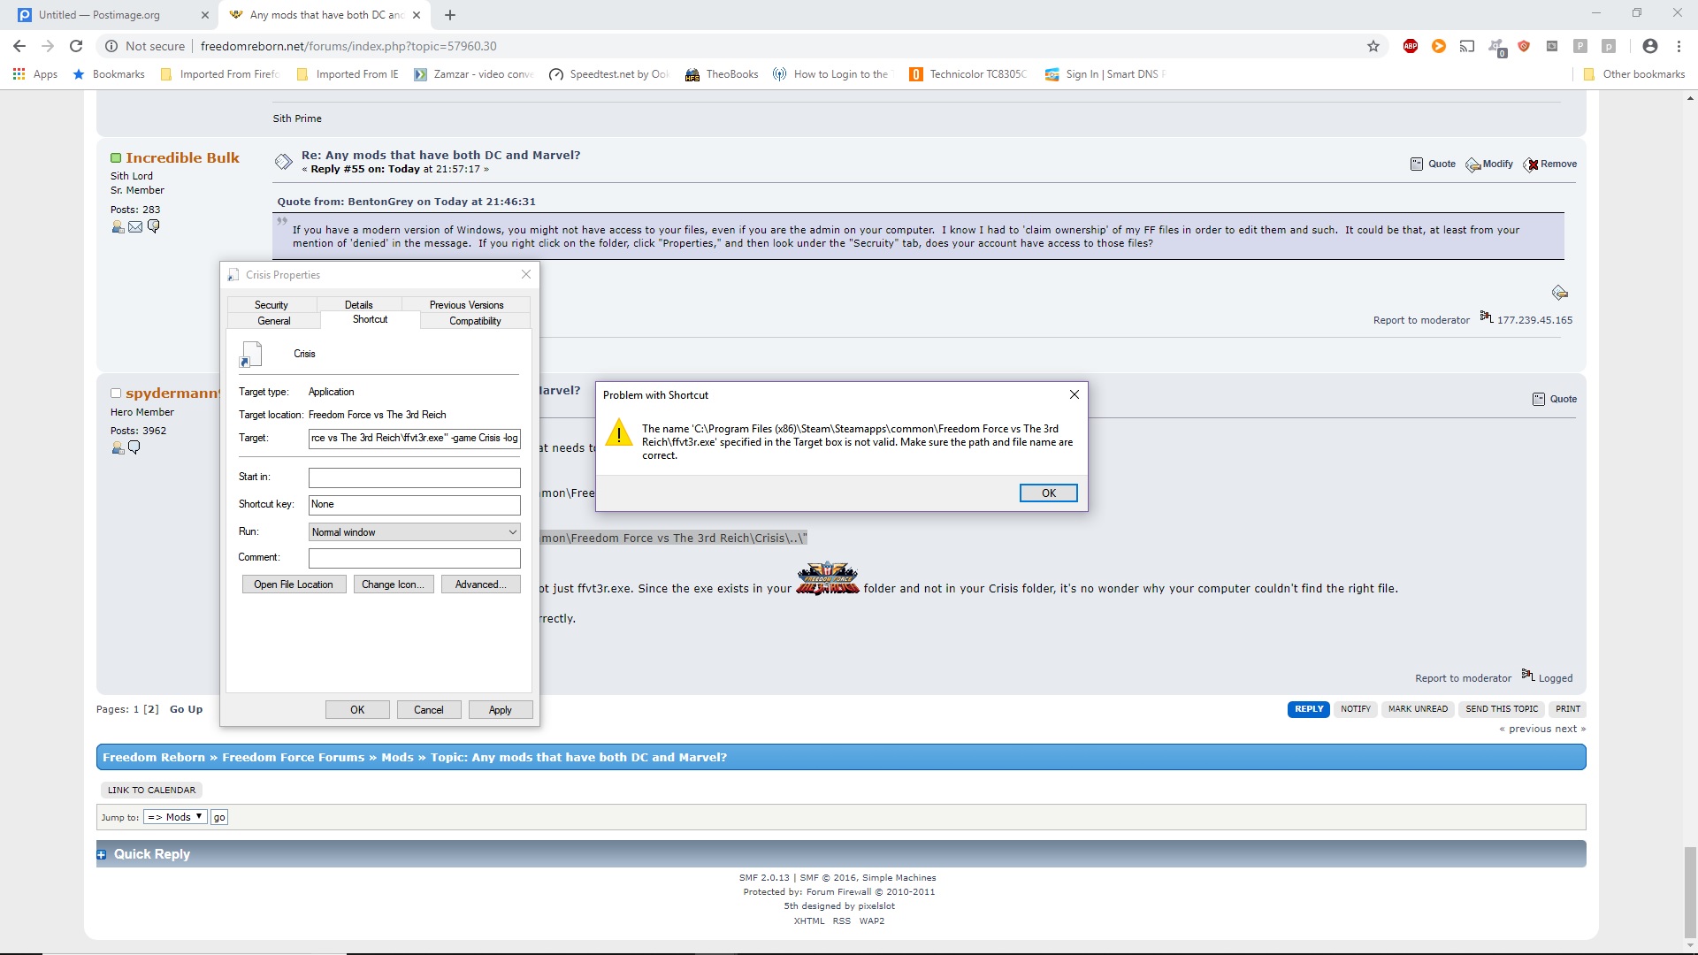
Task: Click the page vertical scrollbar thumb
Action: [1690, 893]
